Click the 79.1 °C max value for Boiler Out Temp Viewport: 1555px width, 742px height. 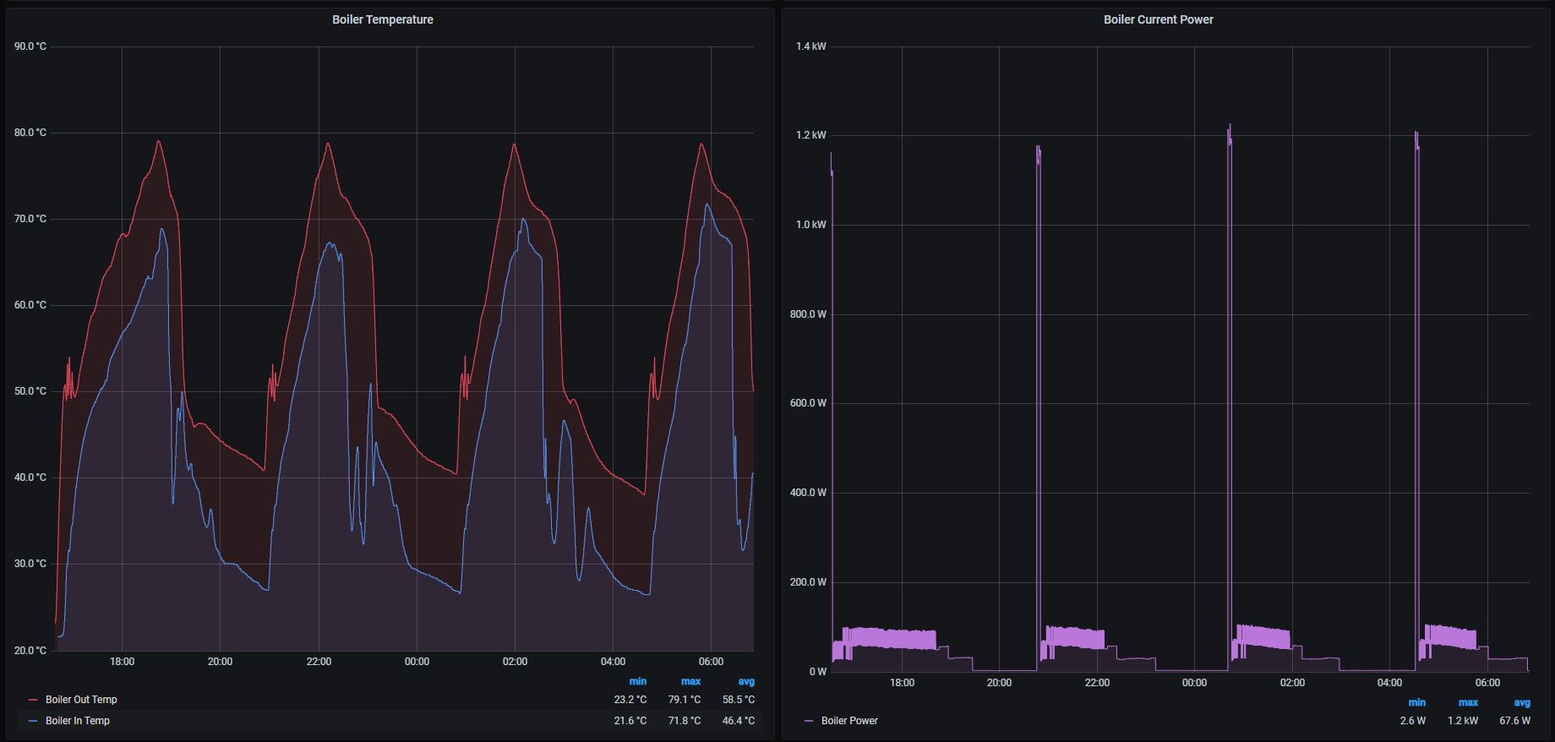click(x=684, y=700)
